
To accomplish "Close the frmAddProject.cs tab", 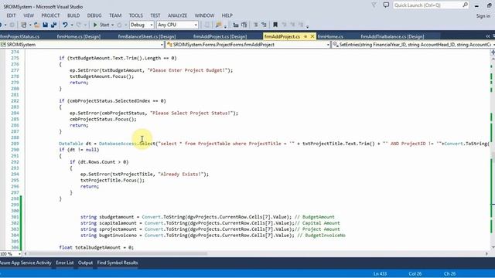I will 312,36.
